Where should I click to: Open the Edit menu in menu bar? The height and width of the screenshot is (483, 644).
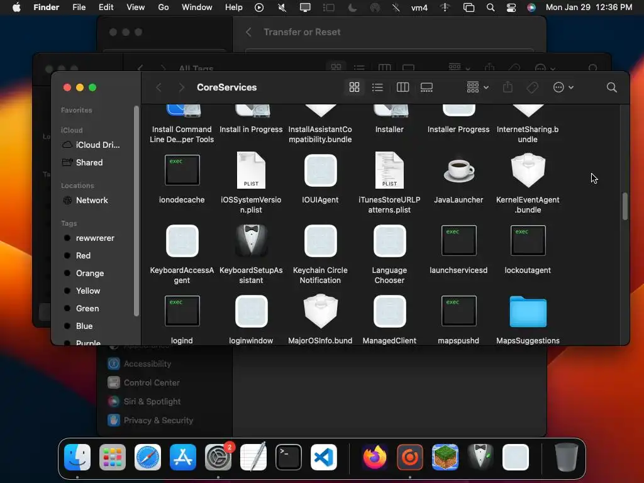tap(106, 7)
